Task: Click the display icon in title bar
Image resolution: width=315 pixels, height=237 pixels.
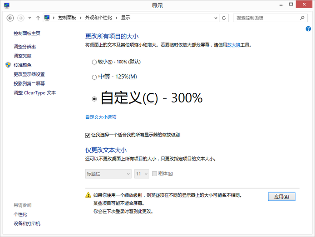Action: (6, 5)
